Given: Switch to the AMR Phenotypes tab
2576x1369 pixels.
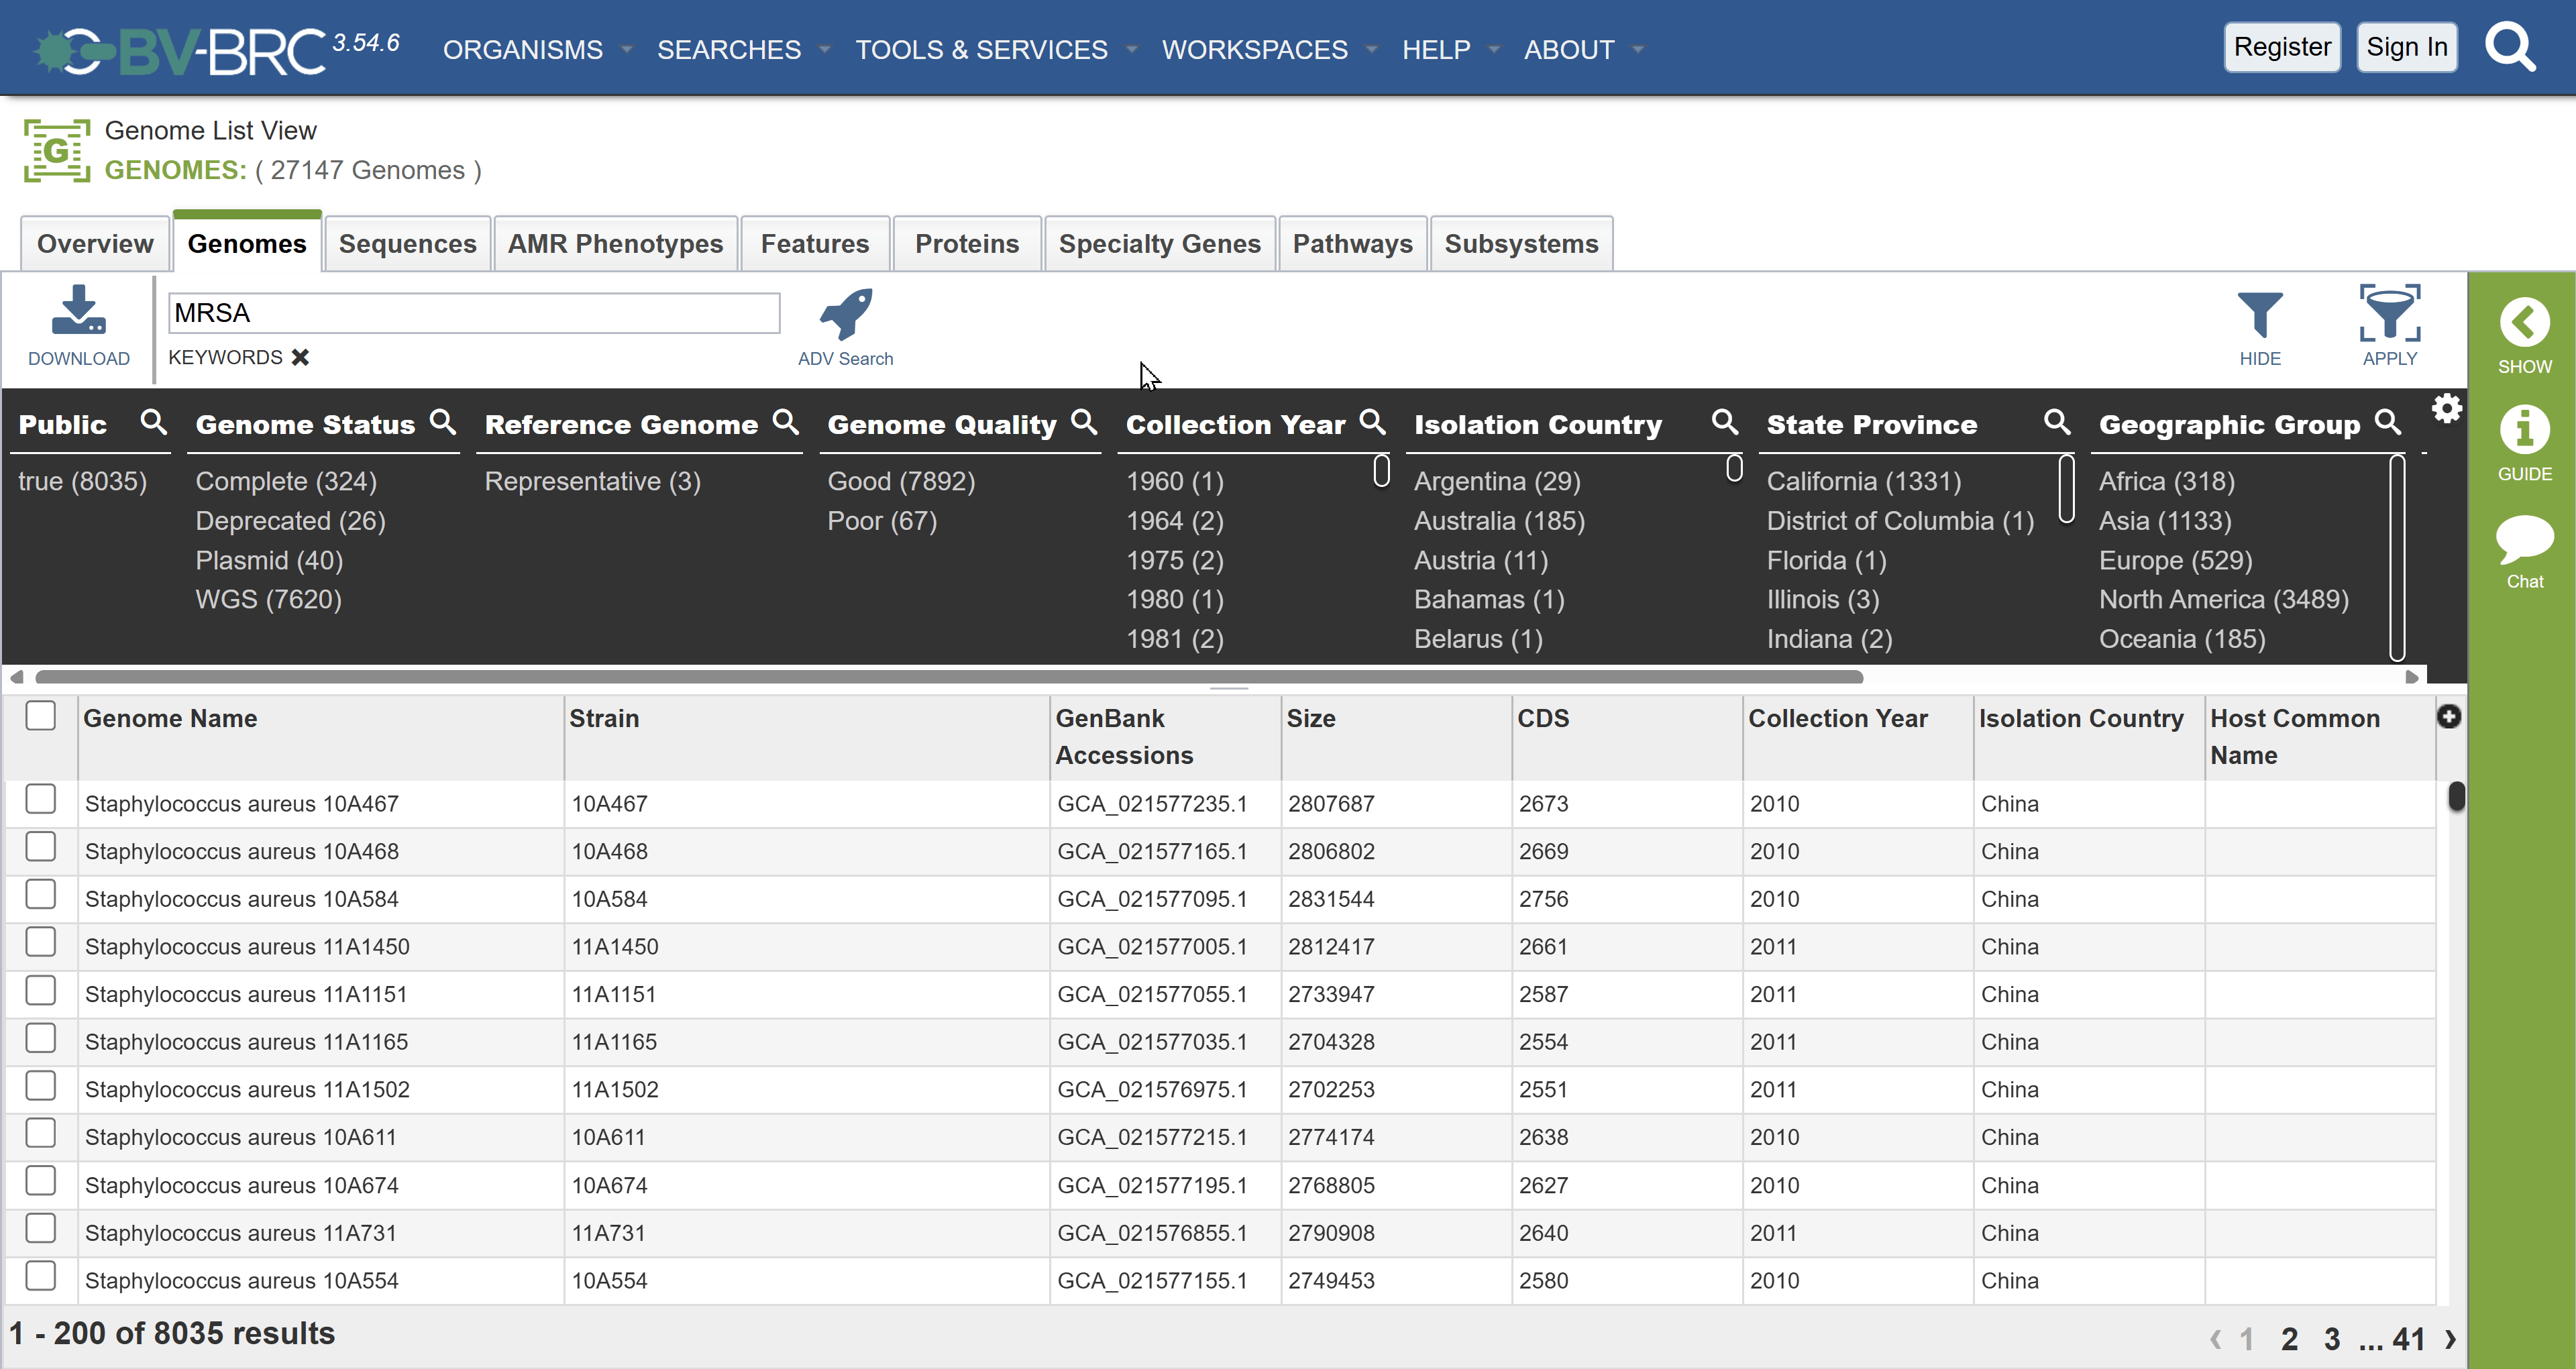Looking at the screenshot, I should 615,244.
